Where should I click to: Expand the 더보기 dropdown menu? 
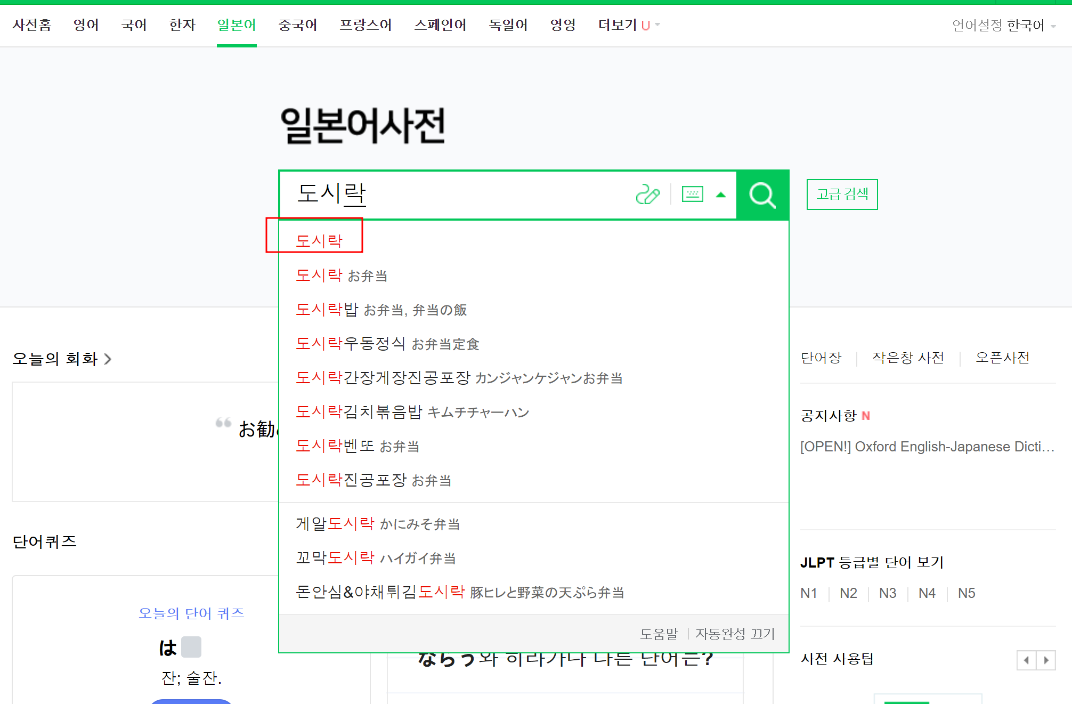(629, 25)
